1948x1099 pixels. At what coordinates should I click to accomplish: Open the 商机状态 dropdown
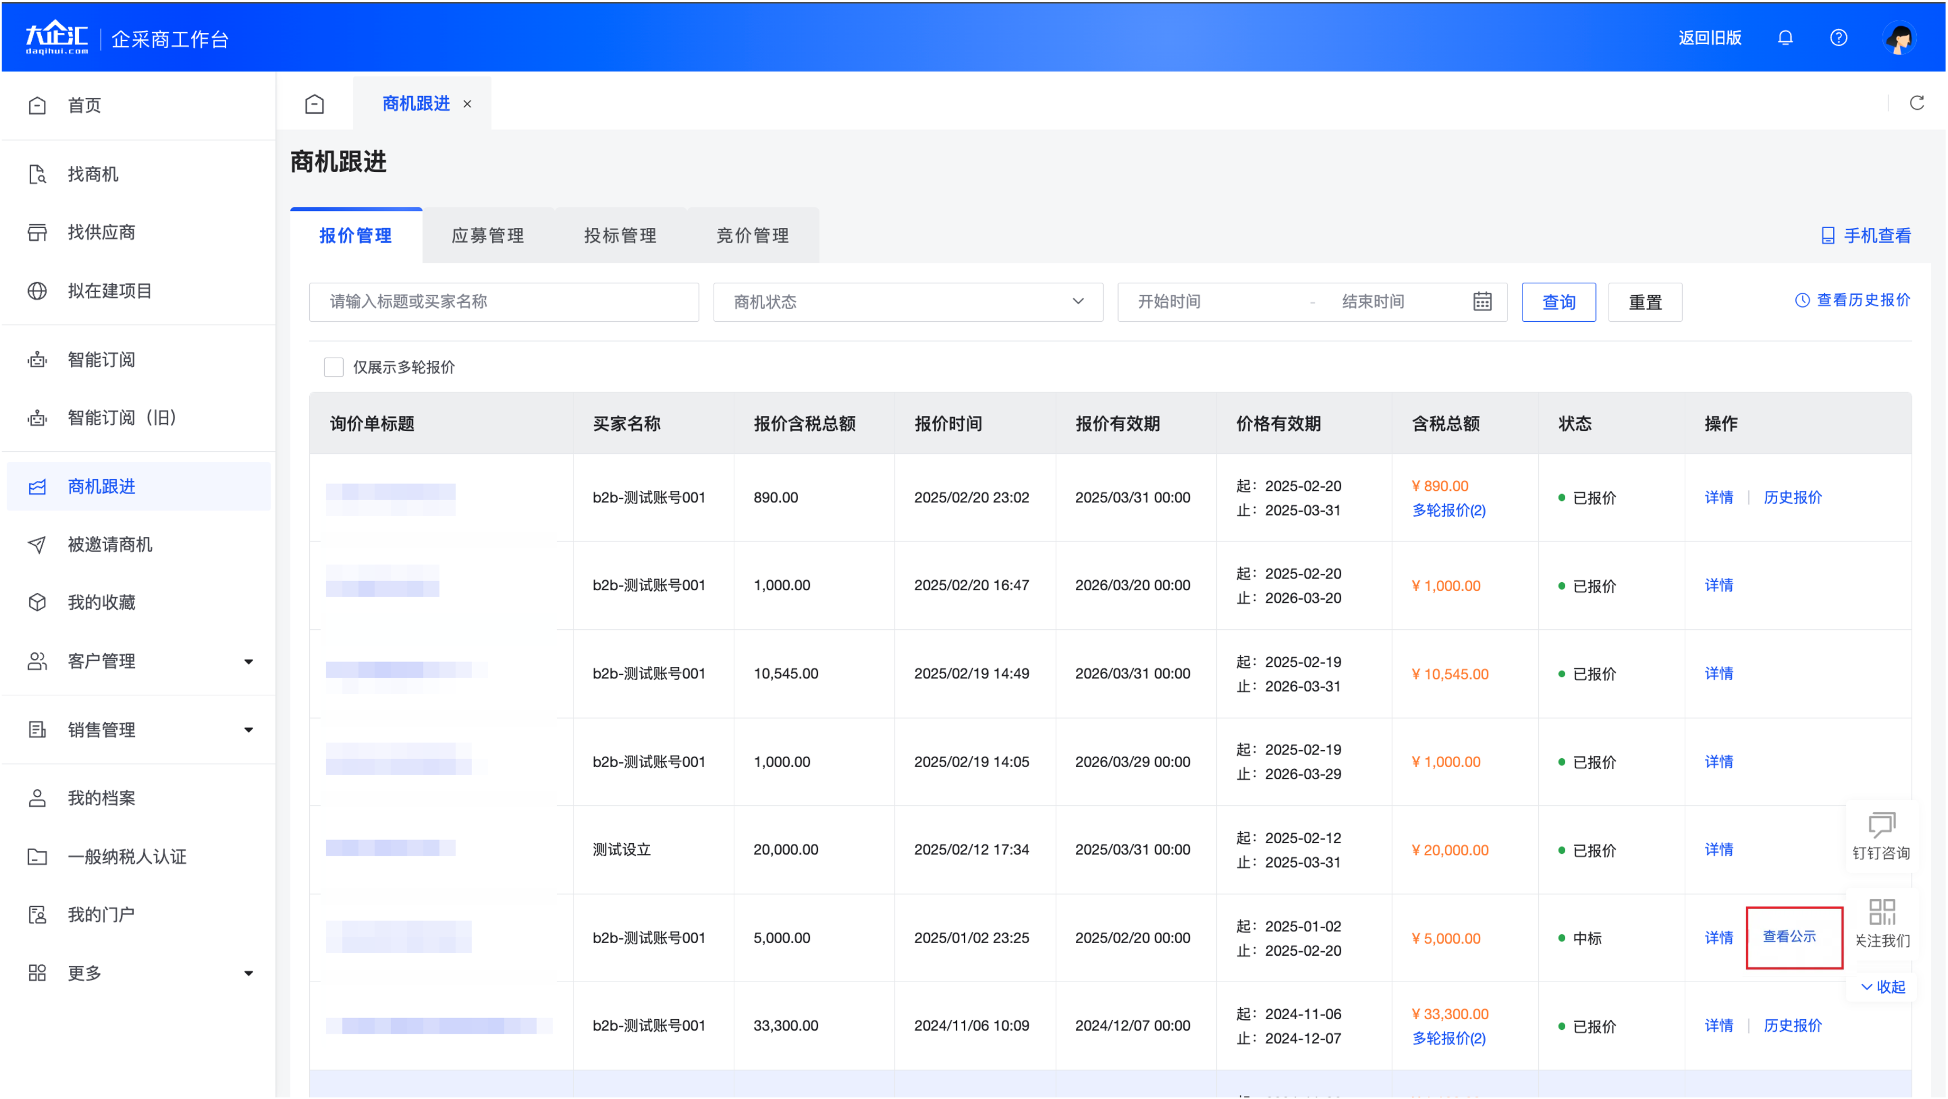(x=908, y=302)
